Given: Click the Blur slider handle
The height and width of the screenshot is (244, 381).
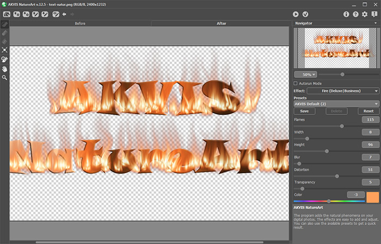Looking at the screenshot, I should 299,164.
